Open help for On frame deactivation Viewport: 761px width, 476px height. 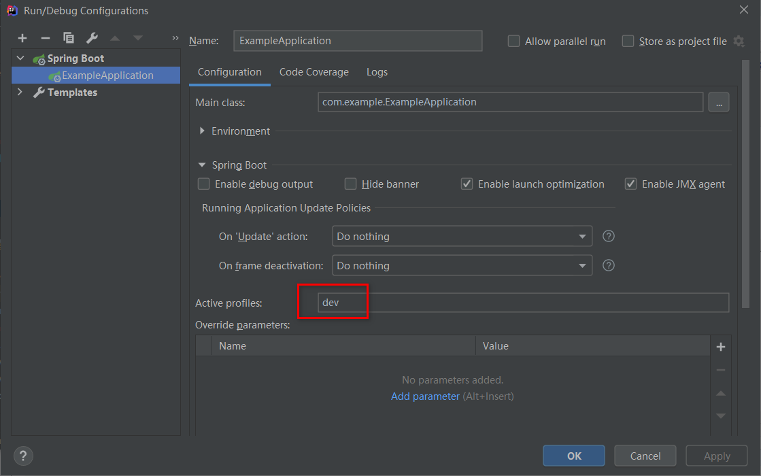(608, 265)
